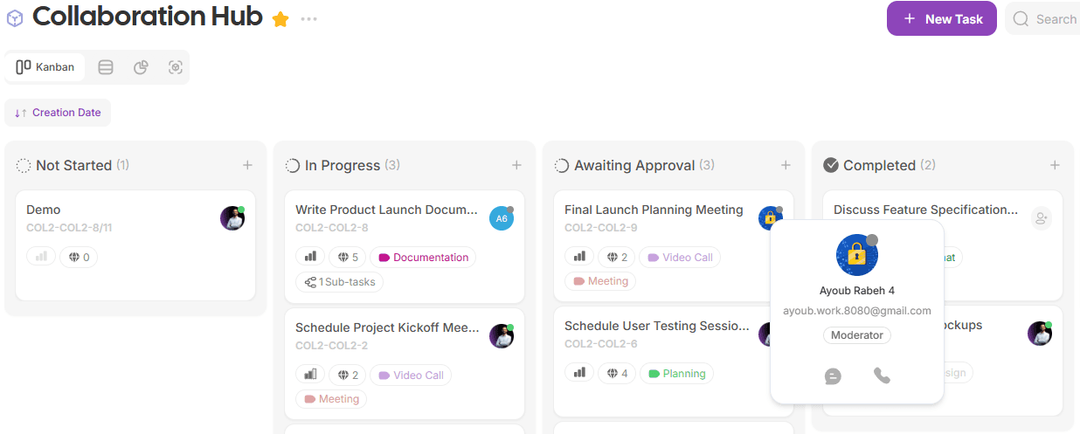Open the three-dot project options menu
Image resolution: width=1080 pixels, height=434 pixels.
(x=308, y=19)
